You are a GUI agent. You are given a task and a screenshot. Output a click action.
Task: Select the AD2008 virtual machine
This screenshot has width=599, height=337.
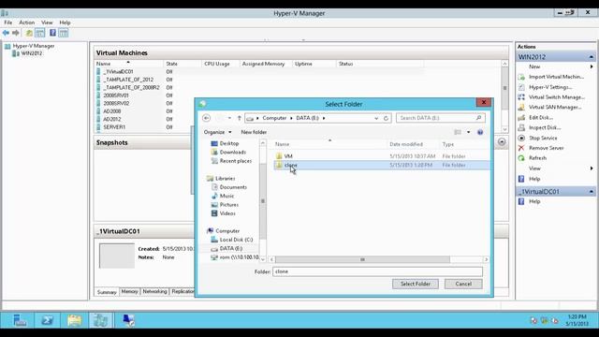[112, 111]
